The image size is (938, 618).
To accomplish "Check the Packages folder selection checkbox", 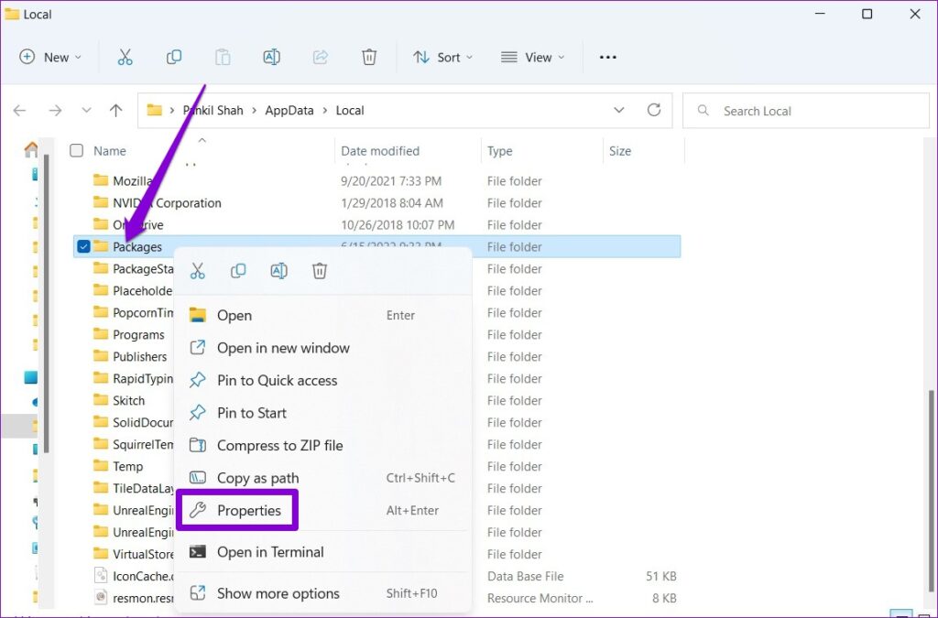I will click(x=82, y=246).
